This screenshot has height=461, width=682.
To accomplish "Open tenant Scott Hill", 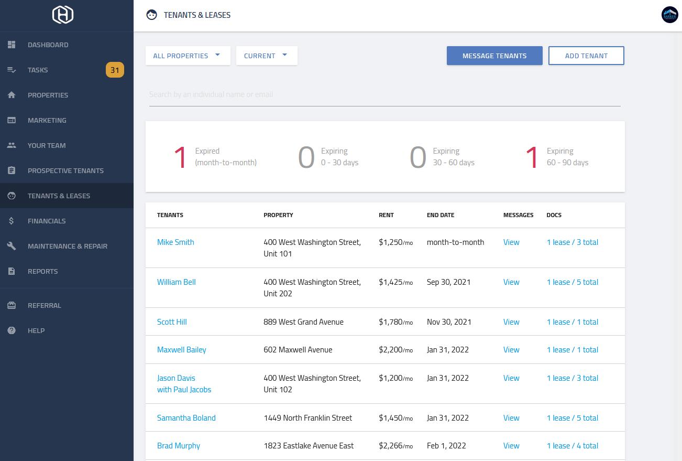I will click(x=172, y=322).
